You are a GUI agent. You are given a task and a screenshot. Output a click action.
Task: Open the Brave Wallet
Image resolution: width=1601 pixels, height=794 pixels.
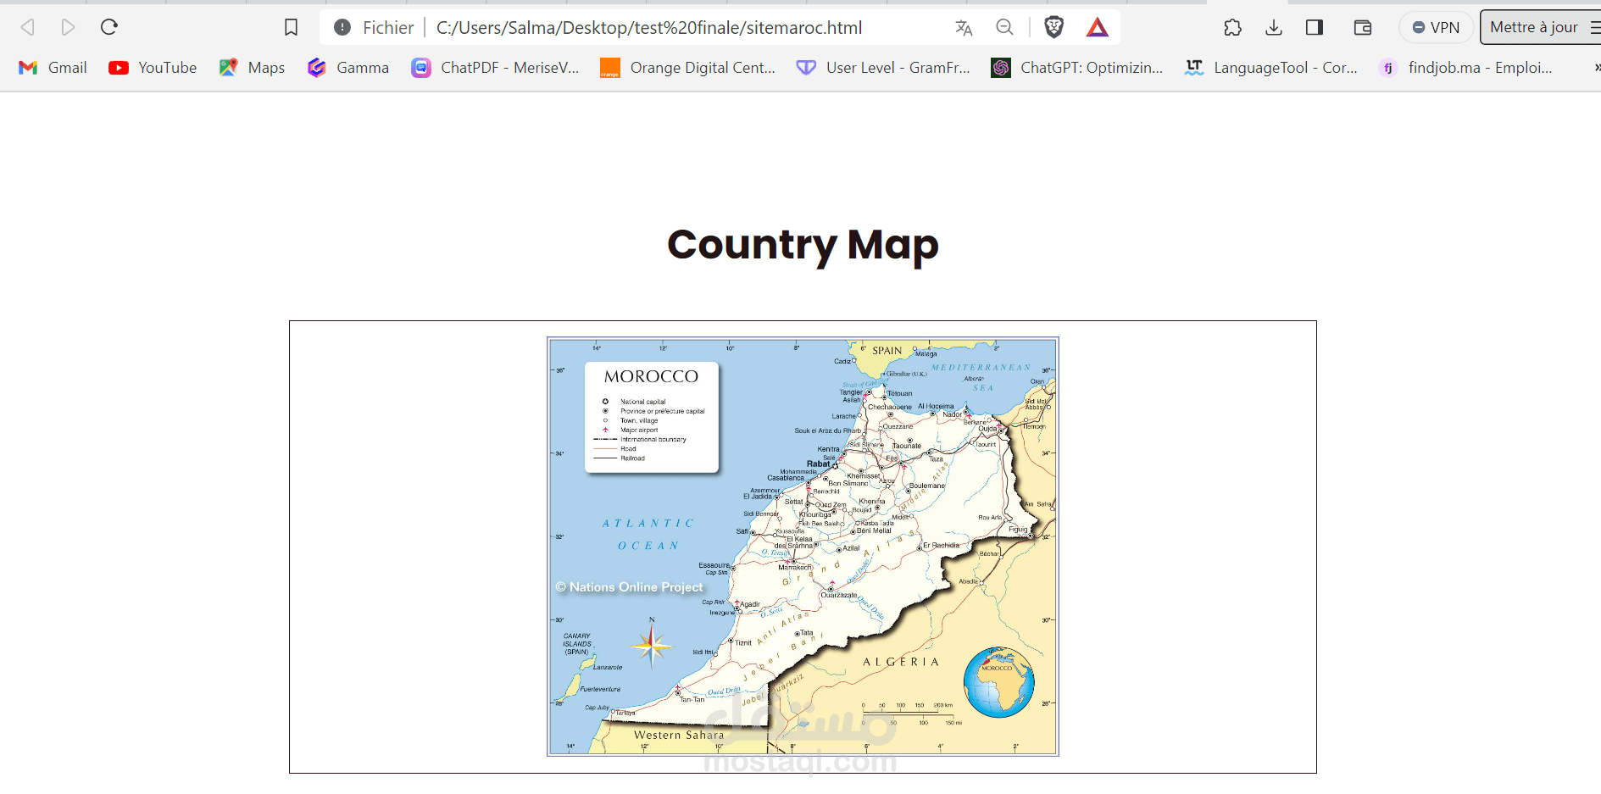tap(1363, 27)
